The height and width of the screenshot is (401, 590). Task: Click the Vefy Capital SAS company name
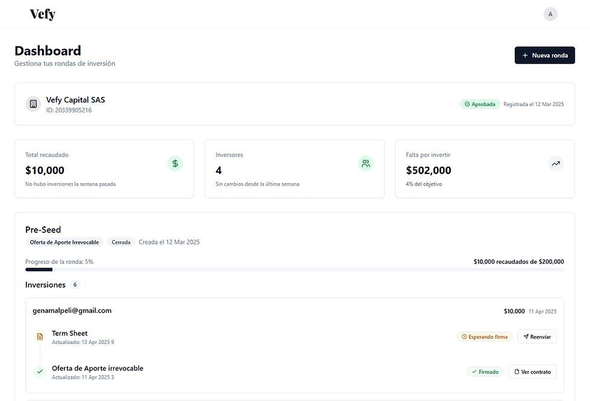tap(76, 100)
